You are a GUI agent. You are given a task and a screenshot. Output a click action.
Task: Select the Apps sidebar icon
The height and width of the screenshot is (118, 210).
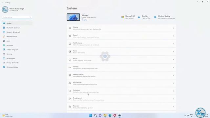[x=4, y=41]
